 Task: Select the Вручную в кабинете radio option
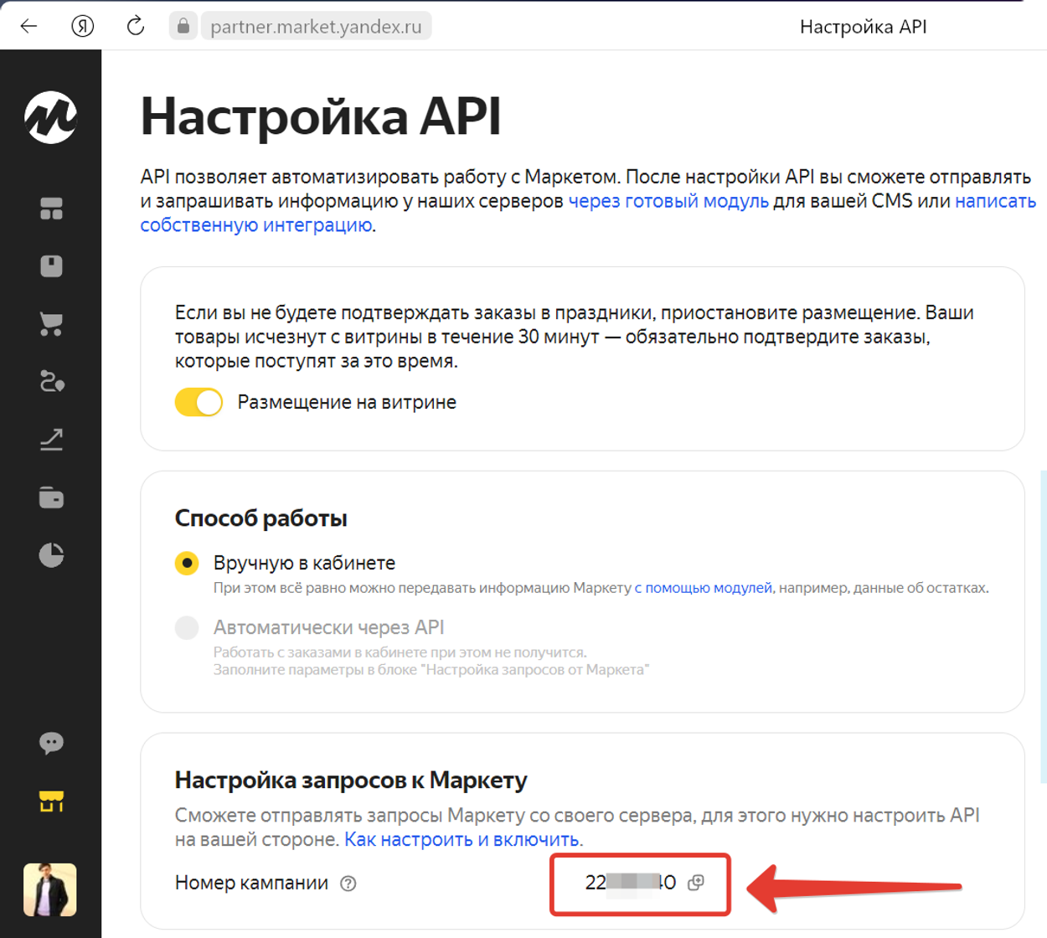click(x=187, y=564)
